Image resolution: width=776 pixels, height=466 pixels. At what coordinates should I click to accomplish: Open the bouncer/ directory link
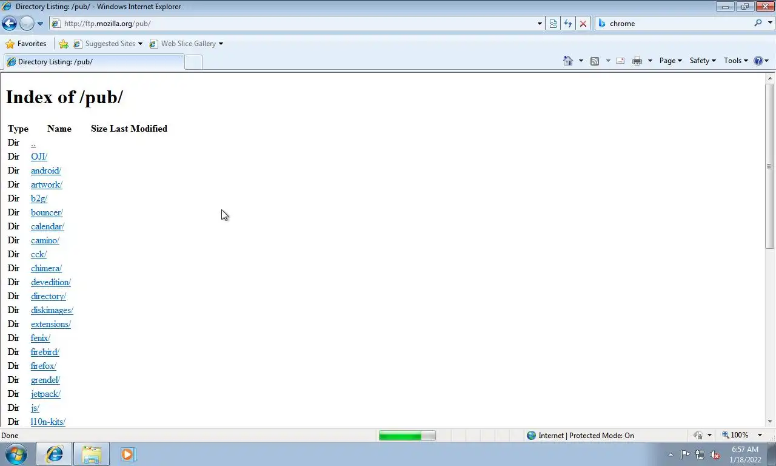pyautogui.click(x=47, y=212)
